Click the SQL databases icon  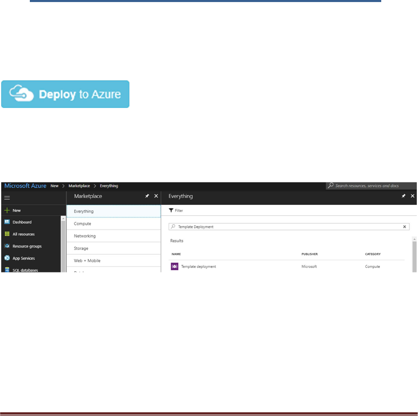[x=7, y=270]
